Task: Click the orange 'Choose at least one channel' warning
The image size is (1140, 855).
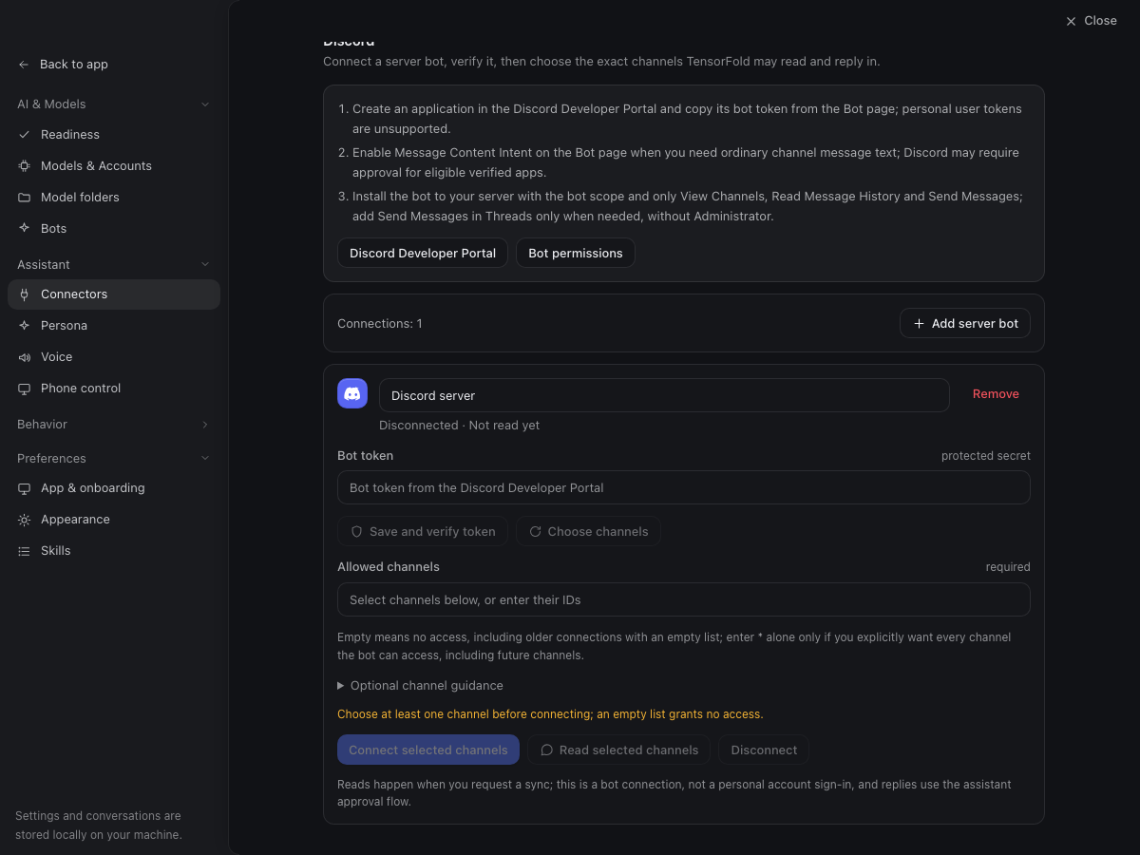Action: (550, 714)
